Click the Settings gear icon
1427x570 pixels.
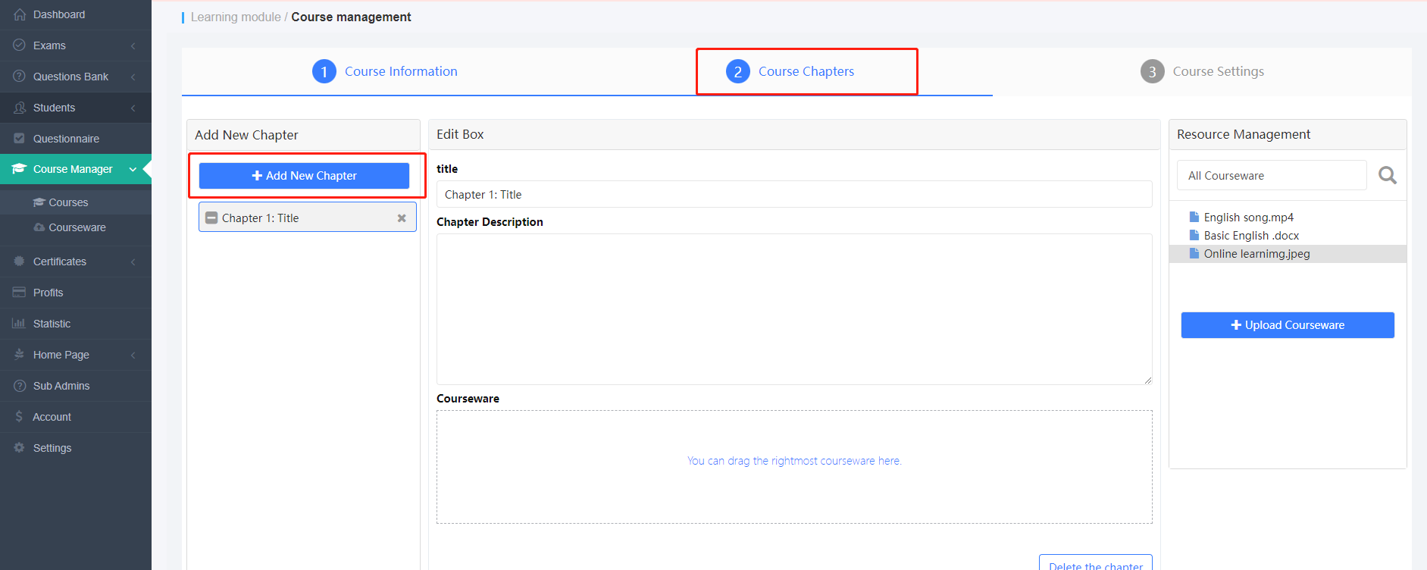(20, 448)
